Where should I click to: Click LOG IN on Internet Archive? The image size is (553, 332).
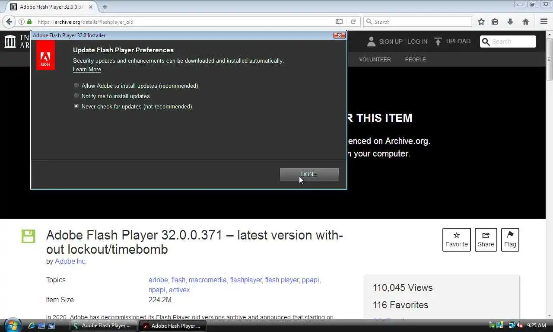click(417, 41)
